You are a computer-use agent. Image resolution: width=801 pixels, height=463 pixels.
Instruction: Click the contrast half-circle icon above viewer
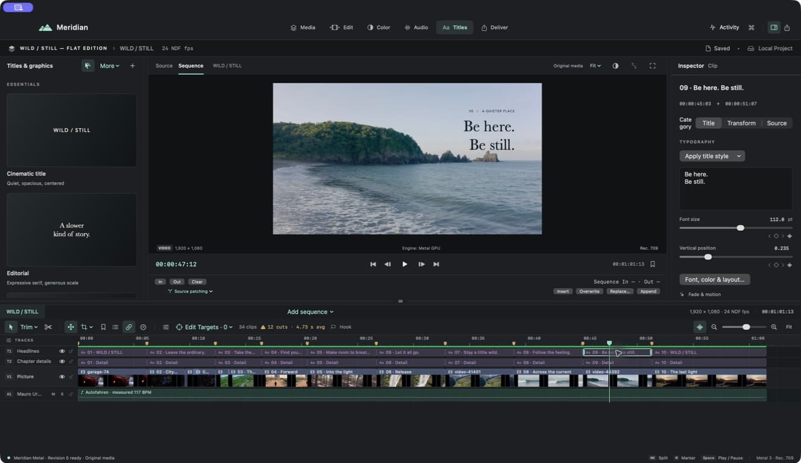click(615, 66)
